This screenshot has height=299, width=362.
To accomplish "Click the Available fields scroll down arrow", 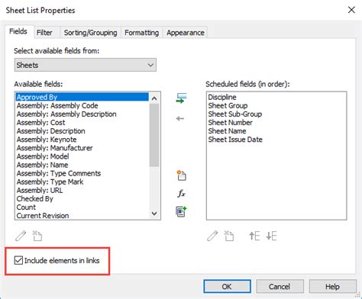I will click(x=154, y=214).
